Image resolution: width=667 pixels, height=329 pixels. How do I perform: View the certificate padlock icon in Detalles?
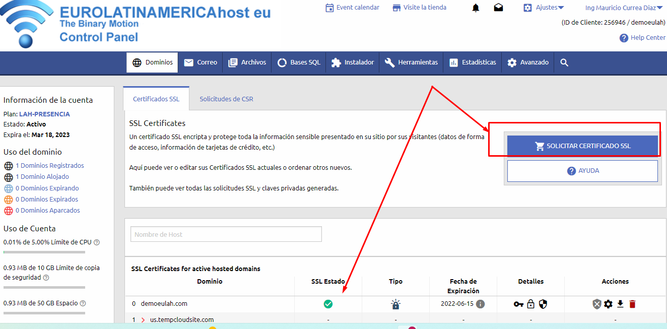coord(530,304)
